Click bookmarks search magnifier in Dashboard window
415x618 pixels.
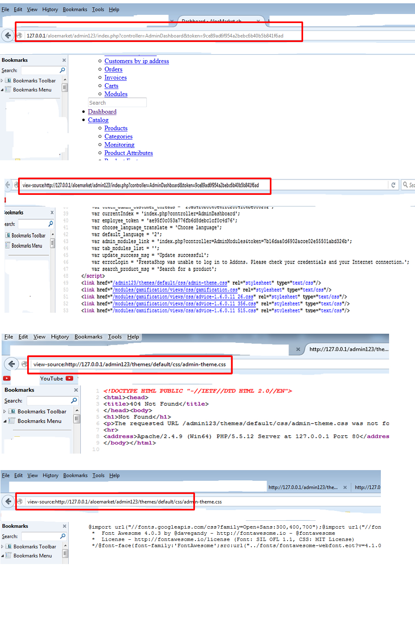(63, 70)
